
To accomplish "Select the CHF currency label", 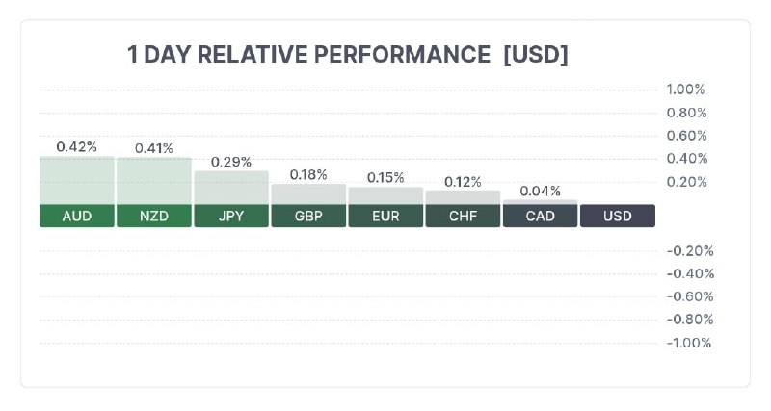I will 463,216.
